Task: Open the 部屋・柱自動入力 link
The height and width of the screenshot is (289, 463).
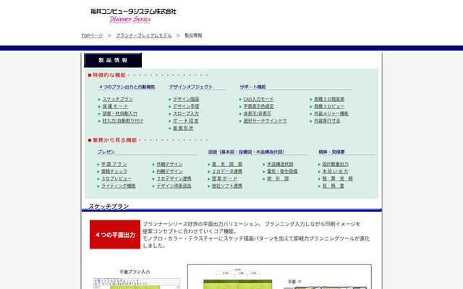Action: [x=119, y=113]
